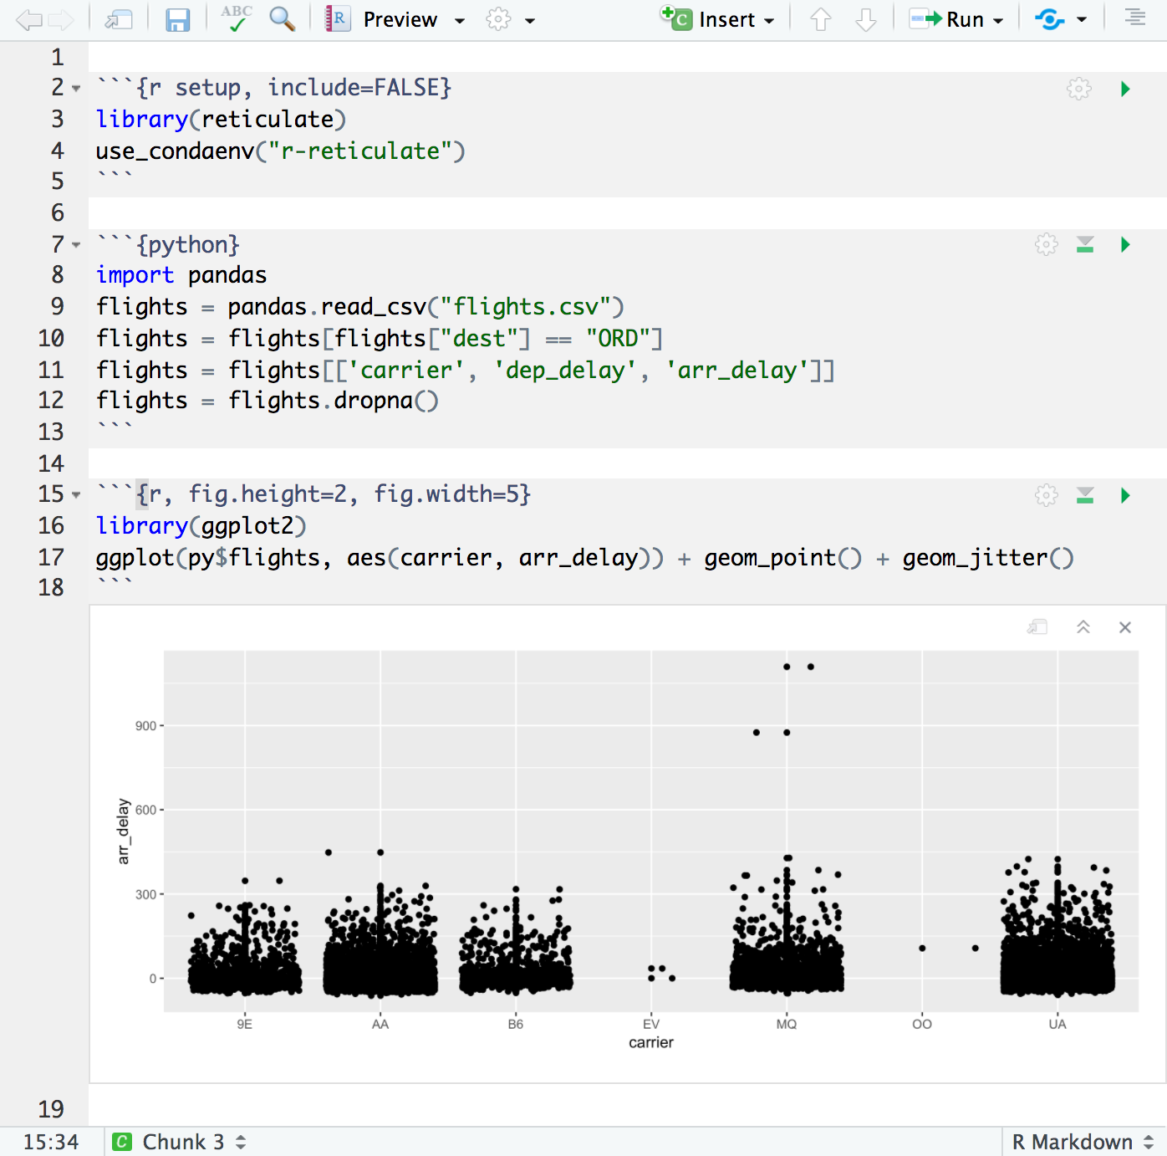The image size is (1167, 1156).
Task: Open ggplot chunk options gear
Action: [x=1046, y=495]
